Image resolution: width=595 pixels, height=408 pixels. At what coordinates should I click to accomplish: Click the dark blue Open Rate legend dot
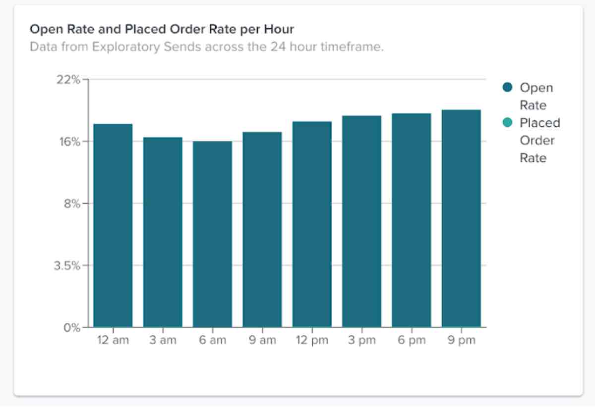pyautogui.click(x=507, y=88)
